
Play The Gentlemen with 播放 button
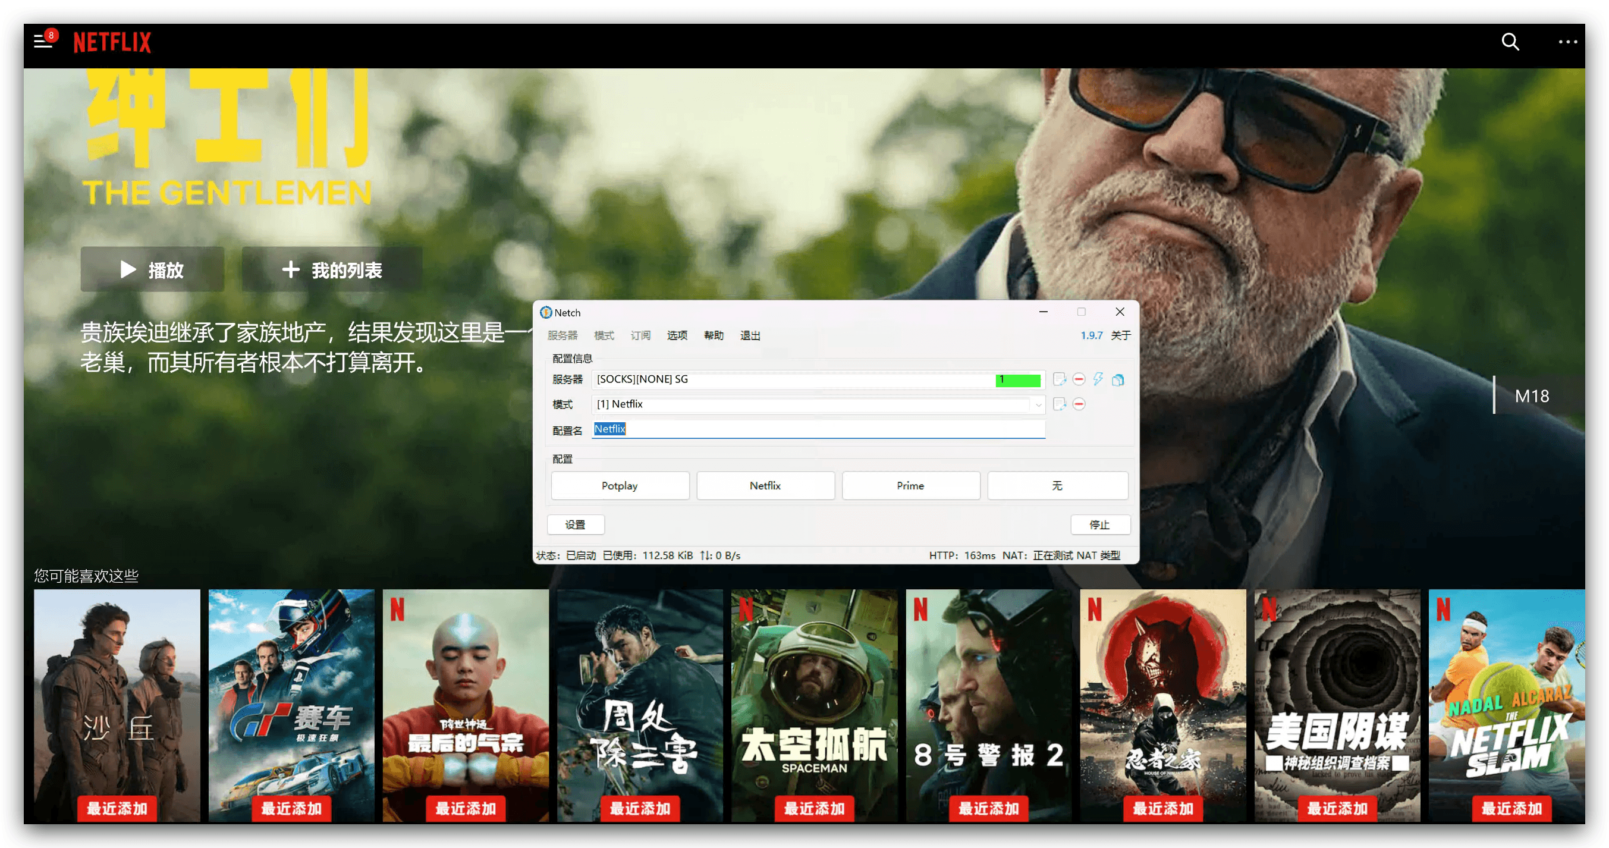(152, 270)
